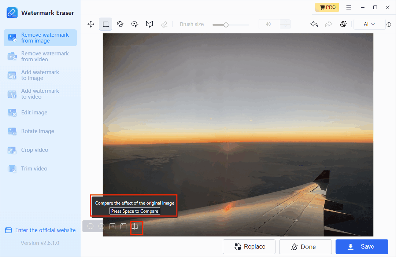This screenshot has height=257, width=396.
Task: Open the hamburger menu in title bar
Action: click(x=349, y=7)
